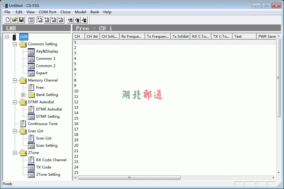Select COM port 1 toolbar icon

[40, 20]
